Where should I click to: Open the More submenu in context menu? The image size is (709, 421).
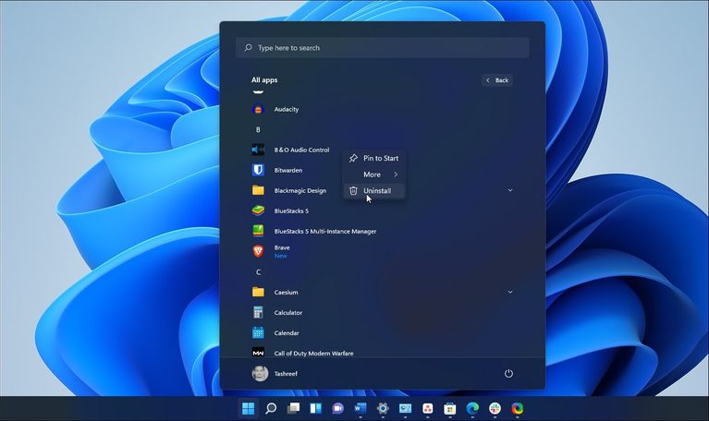pos(373,174)
